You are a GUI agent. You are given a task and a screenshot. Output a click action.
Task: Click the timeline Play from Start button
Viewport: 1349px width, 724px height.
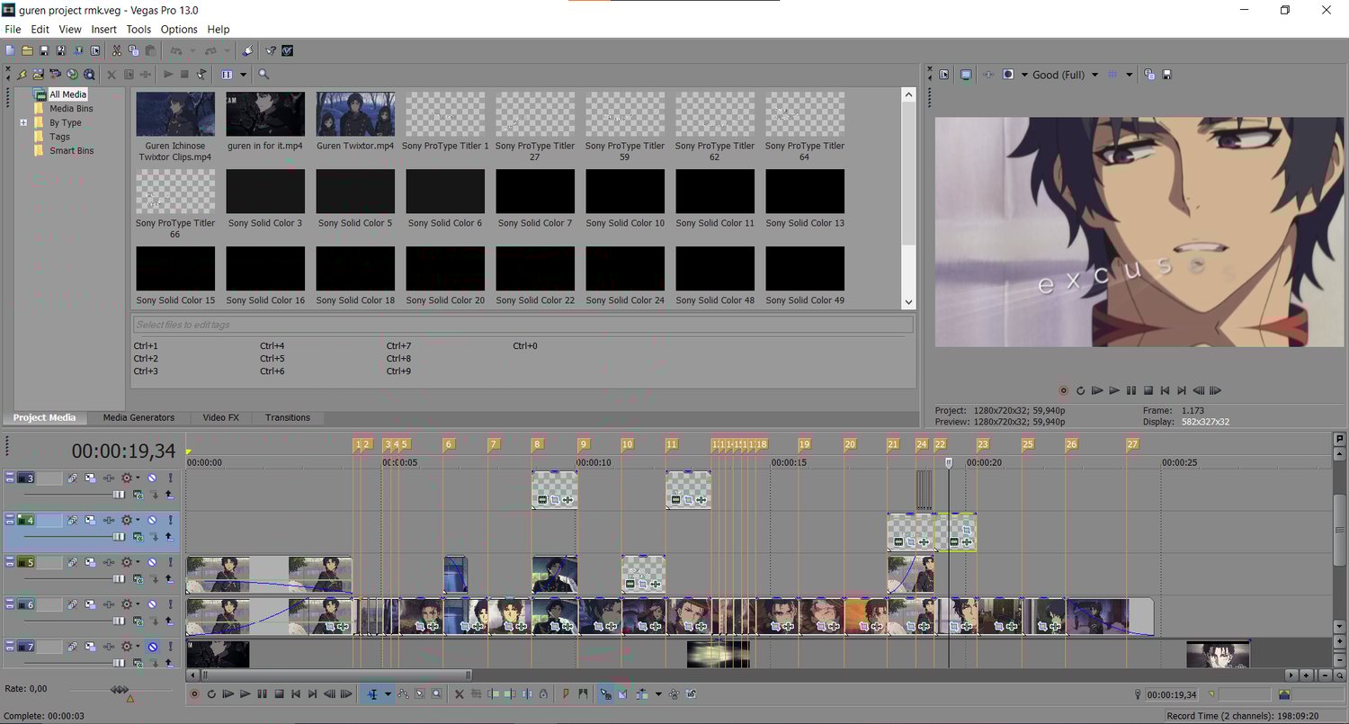[x=228, y=693]
